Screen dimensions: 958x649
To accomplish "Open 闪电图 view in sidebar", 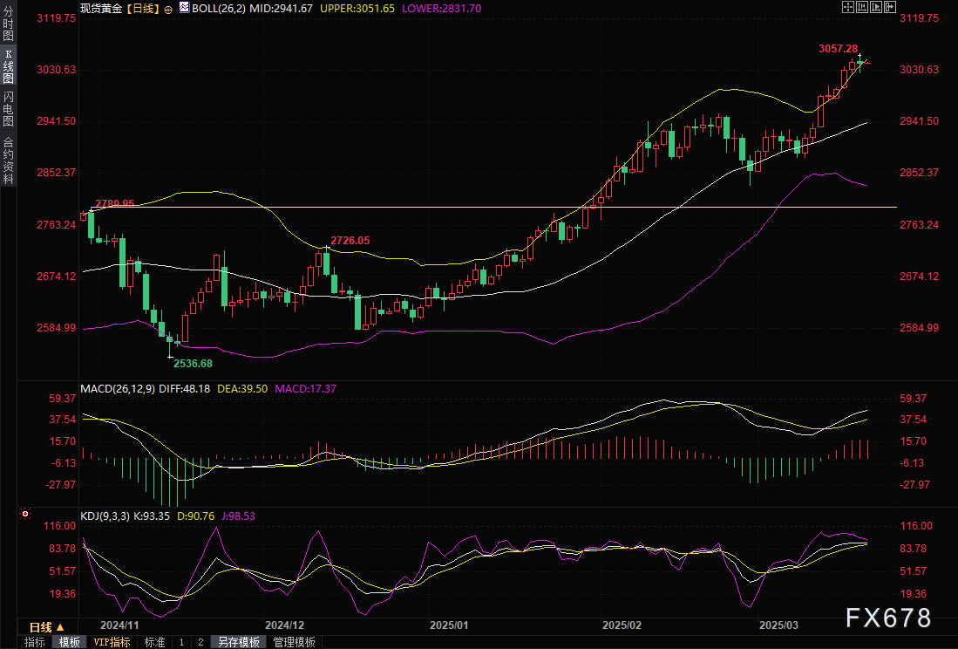I will pos(8,108).
